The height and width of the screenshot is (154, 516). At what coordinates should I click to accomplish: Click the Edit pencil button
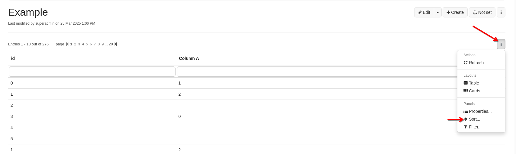[x=424, y=12]
